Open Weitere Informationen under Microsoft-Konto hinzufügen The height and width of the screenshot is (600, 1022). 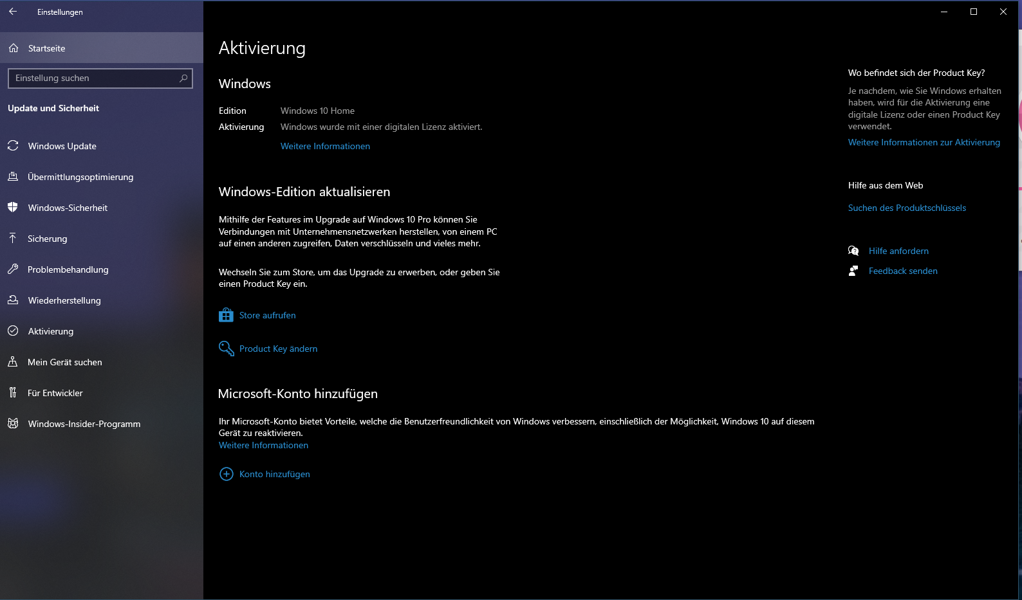click(263, 445)
